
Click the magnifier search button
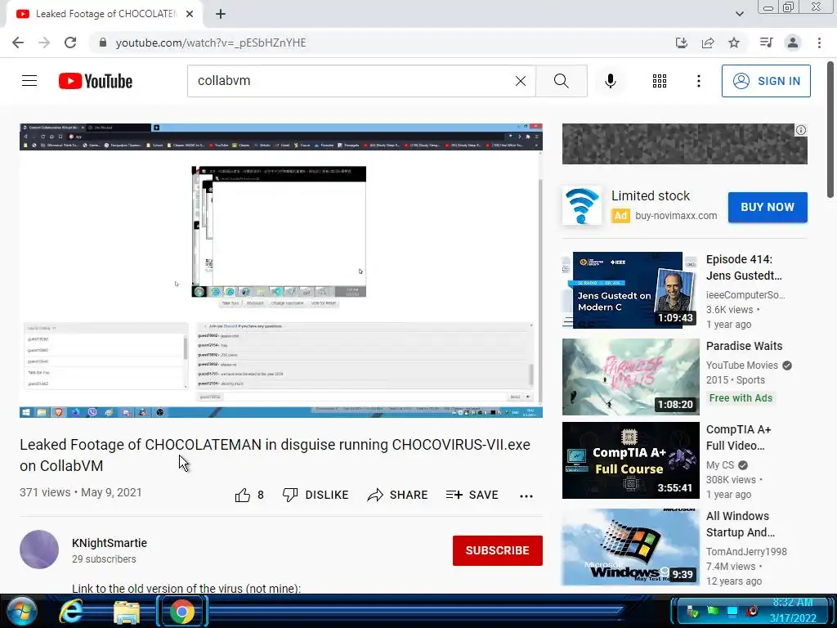[x=561, y=81]
